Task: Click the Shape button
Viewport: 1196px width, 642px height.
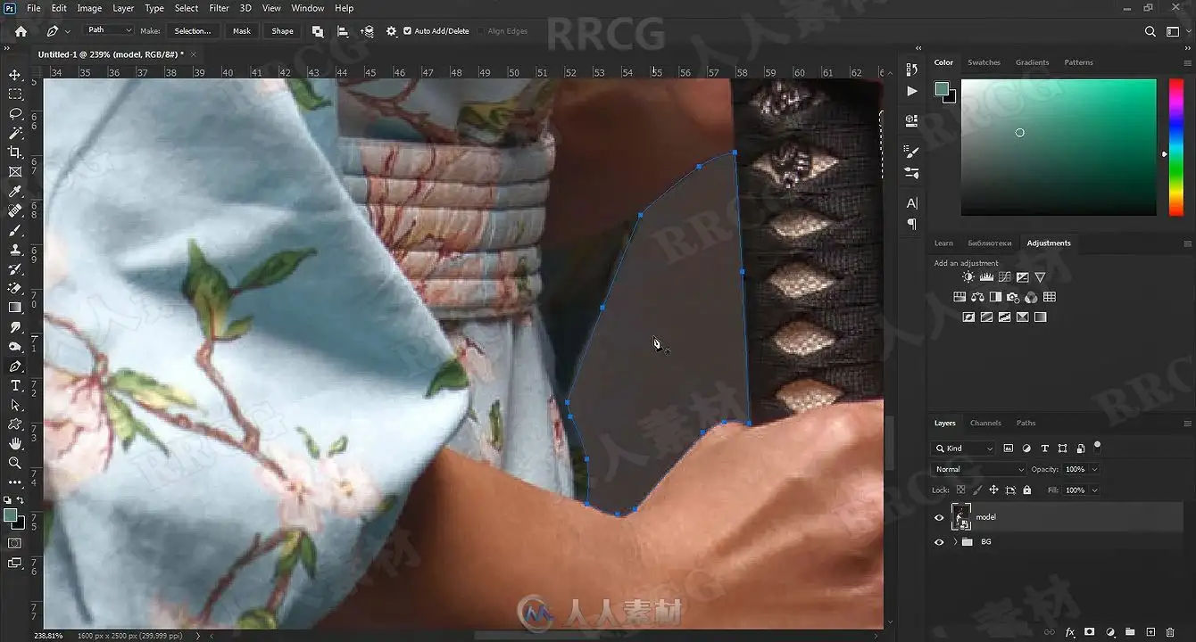Action: [x=282, y=31]
